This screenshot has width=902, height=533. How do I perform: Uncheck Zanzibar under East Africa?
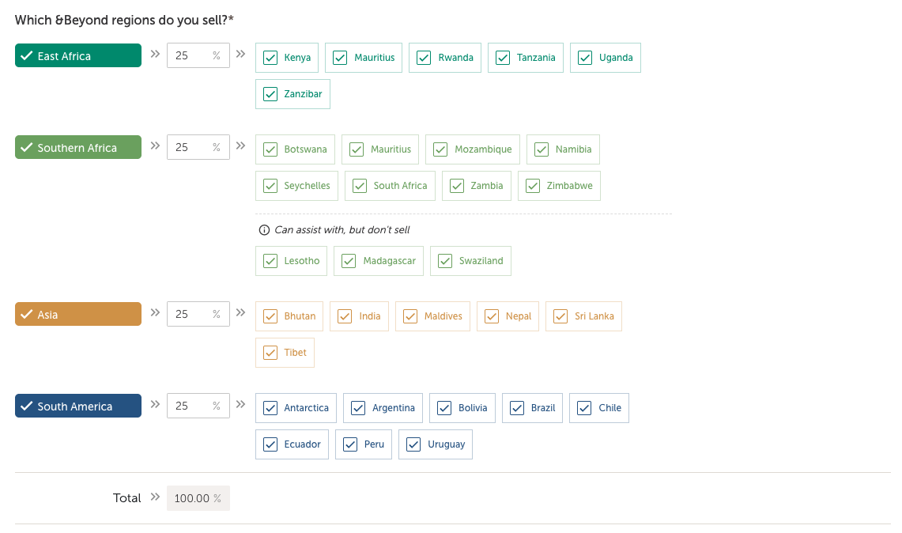[x=270, y=94]
